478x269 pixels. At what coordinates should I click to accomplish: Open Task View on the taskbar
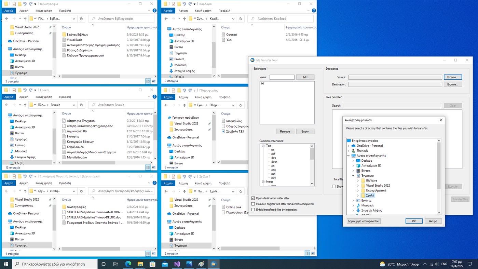(x=115, y=264)
